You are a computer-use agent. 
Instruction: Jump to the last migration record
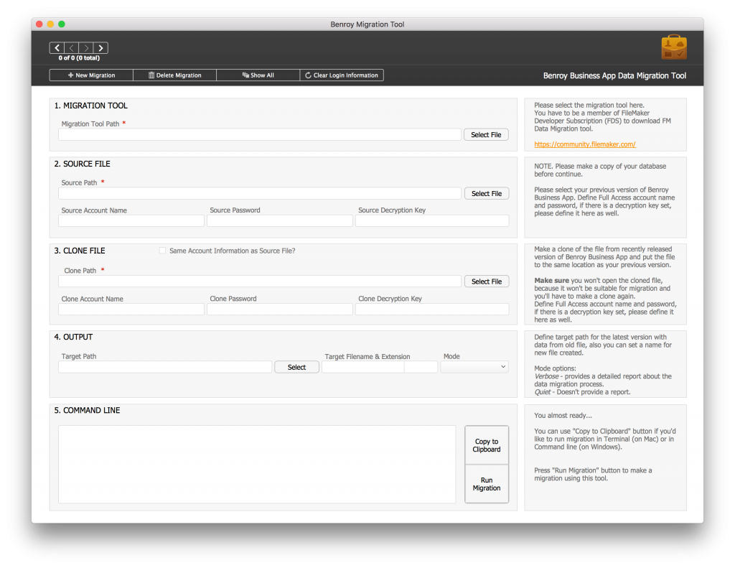coord(100,48)
